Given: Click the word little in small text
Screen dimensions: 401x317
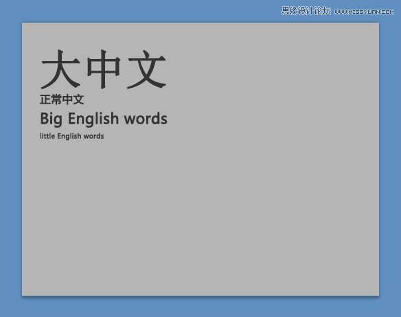Looking at the screenshot, I should (x=47, y=136).
